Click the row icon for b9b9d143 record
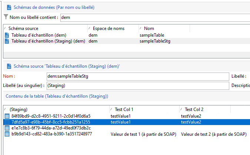This screenshot has width=250, height=155. click(7, 134)
